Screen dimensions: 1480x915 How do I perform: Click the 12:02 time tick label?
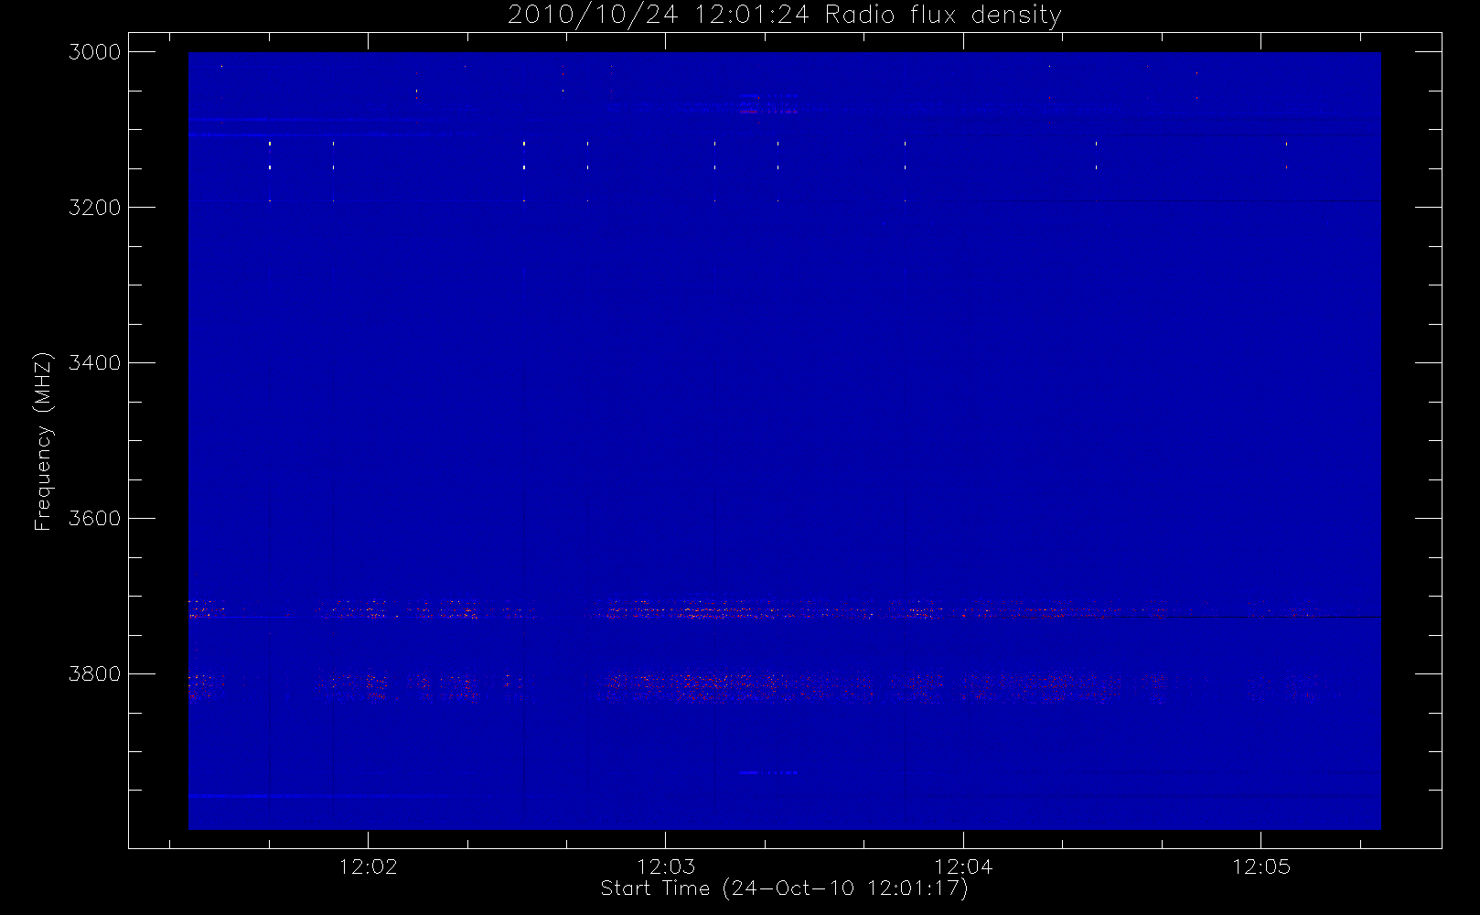(x=369, y=867)
